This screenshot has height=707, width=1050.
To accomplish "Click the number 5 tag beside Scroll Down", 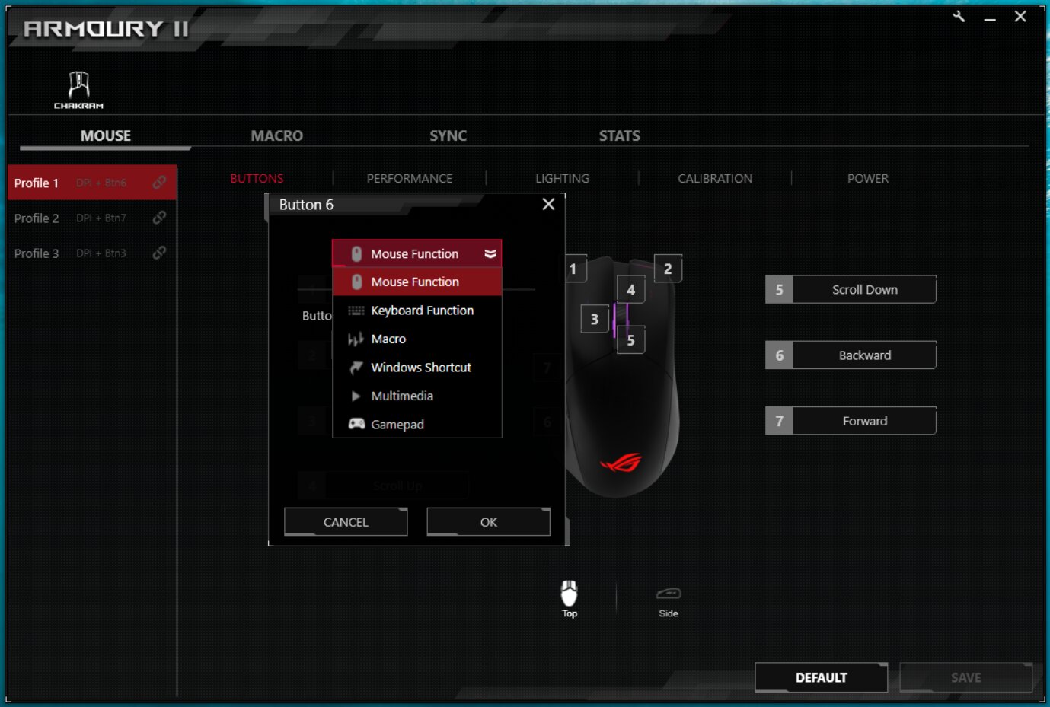I will pos(779,289).
